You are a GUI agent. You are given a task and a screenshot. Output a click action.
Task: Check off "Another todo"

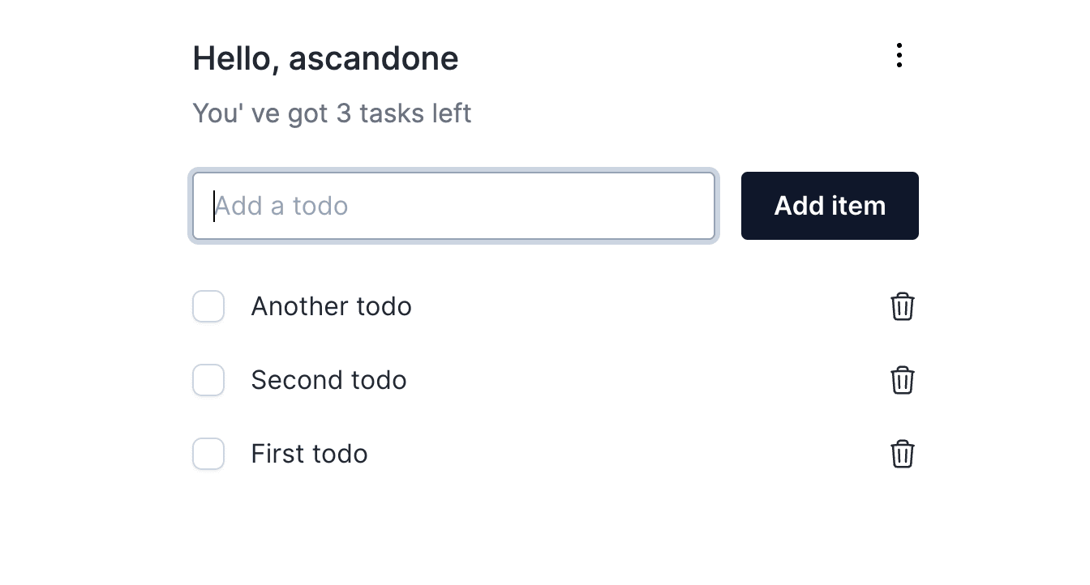tap(208, 306)
